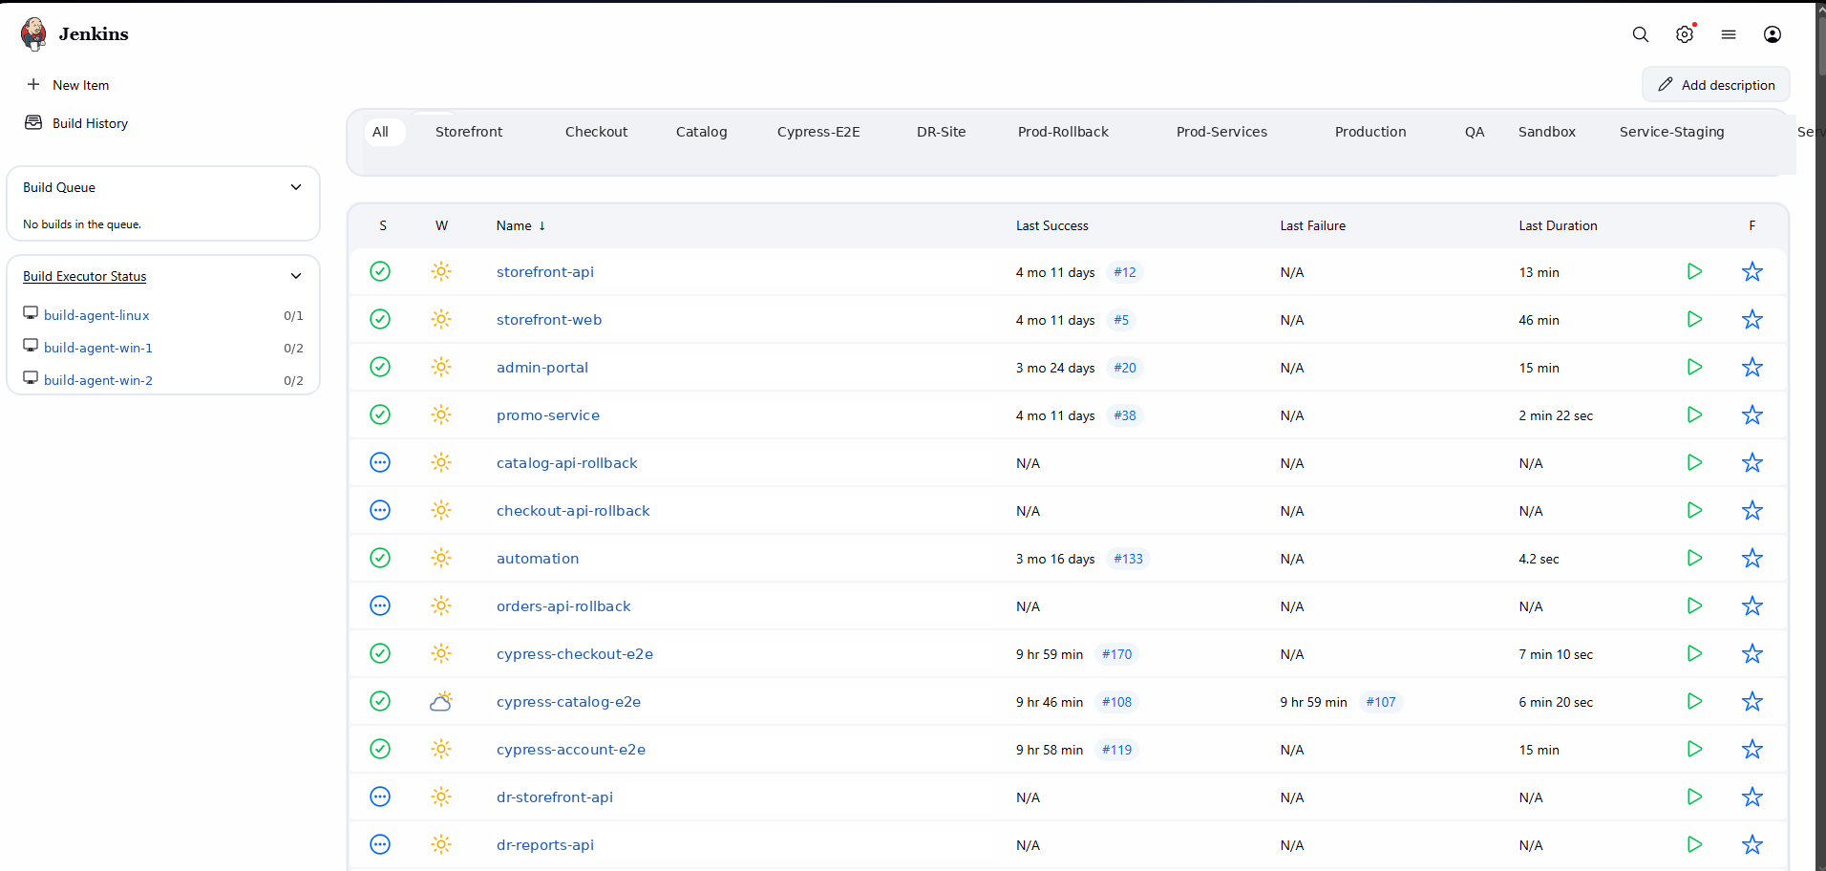Sort jobs by Name column

click(520, 226)
